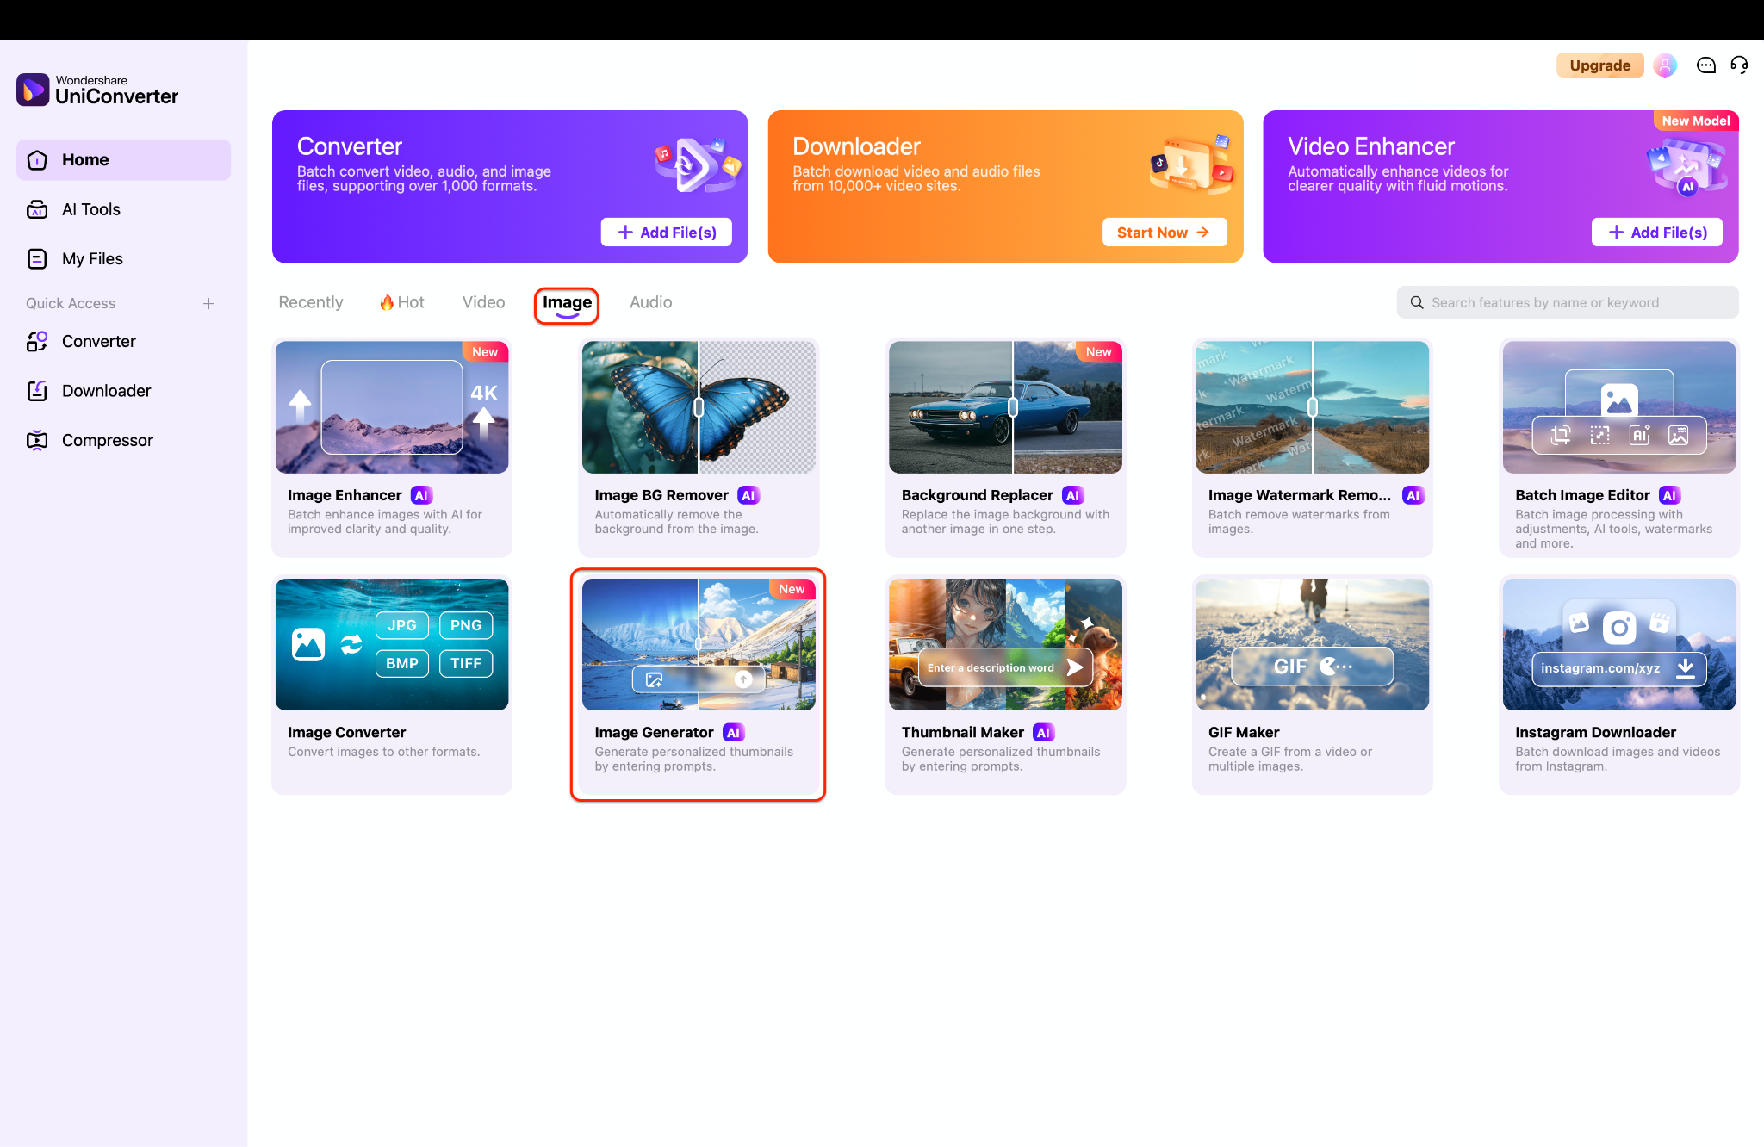The height and width of the screenshot is (1147, 1764).
Task: Open the Image Generator thumbnail
Action: [x=699, y=644]
